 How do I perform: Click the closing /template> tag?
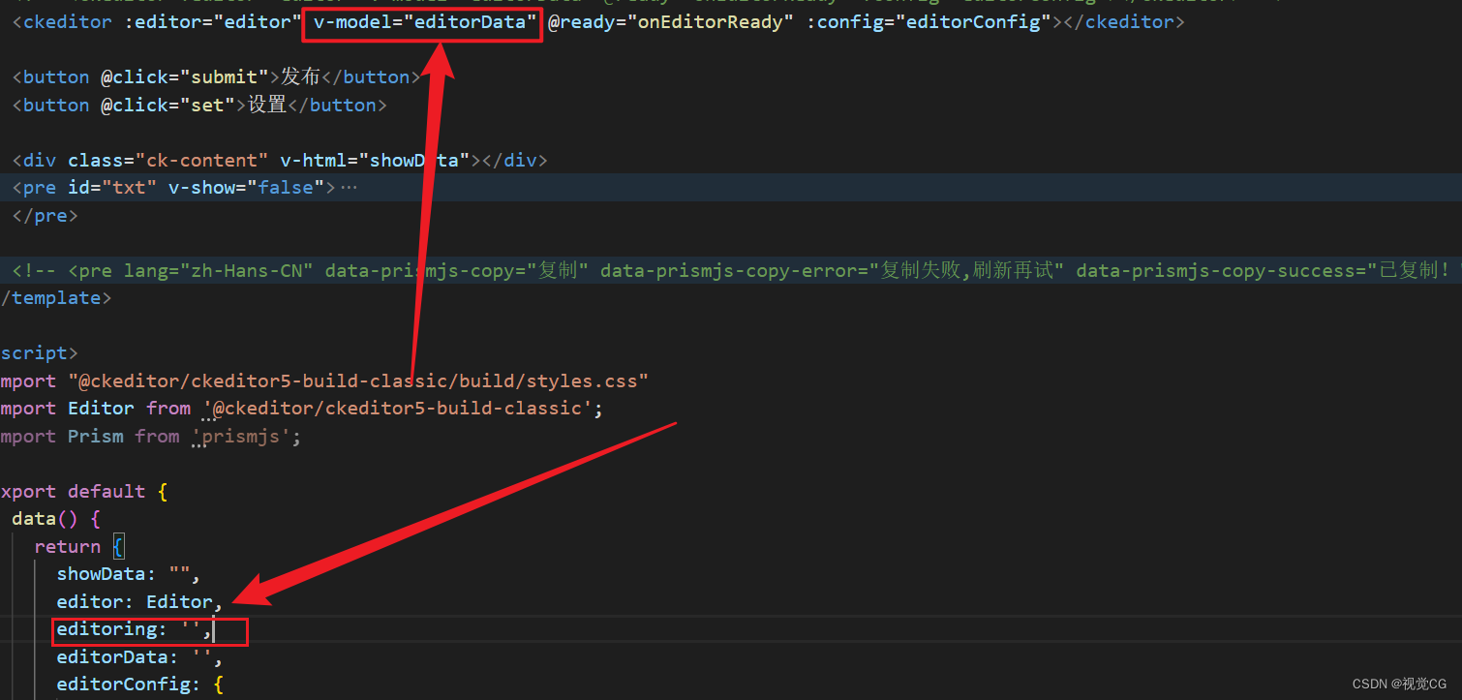56,298
